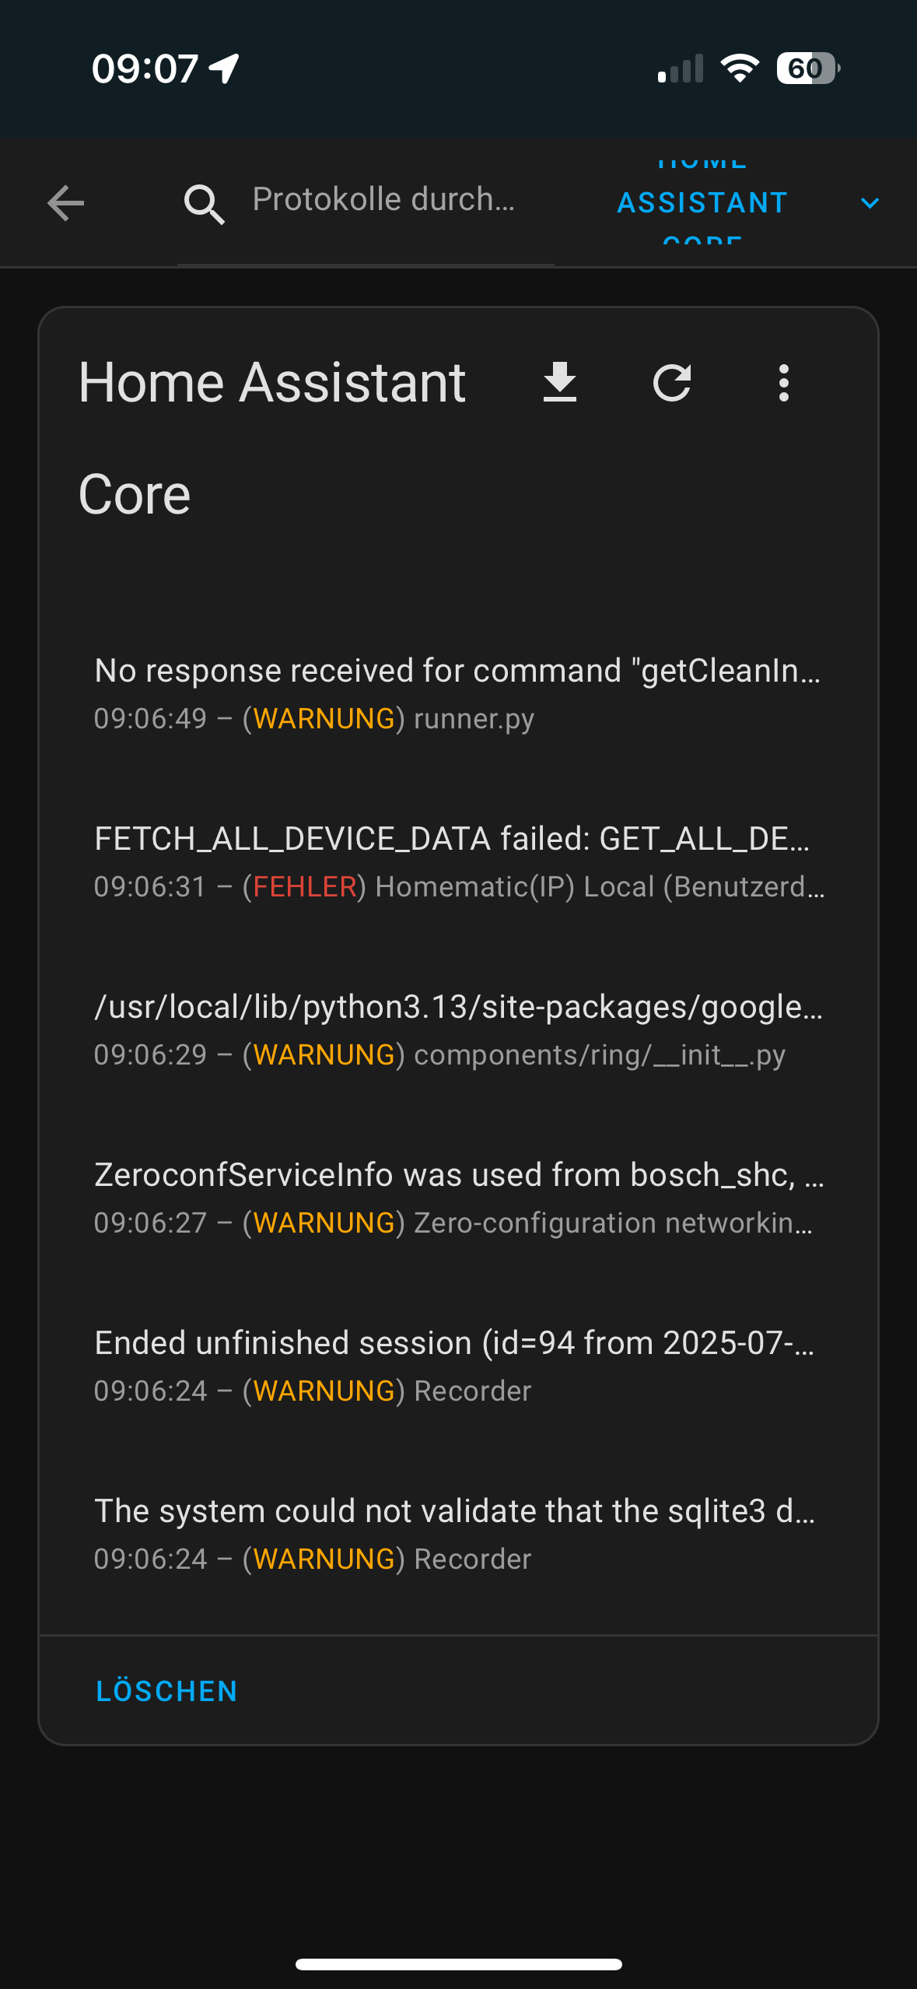Click the Protokolle durchsuchen search field
The height and width of the screenshot is (1989, 917).
(x=383, y=200)
